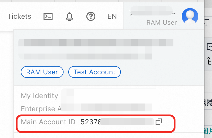Click the blue user avatar icon

tap(190, 16)
